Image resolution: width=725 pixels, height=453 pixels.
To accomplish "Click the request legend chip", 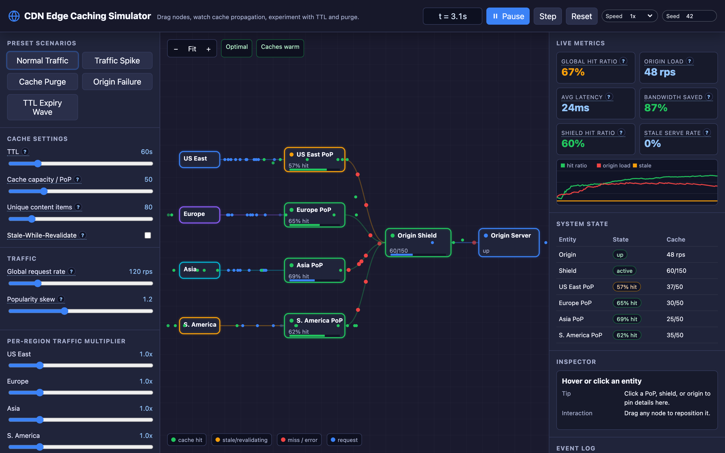I will pyautogui.click(x=344, y=440).
